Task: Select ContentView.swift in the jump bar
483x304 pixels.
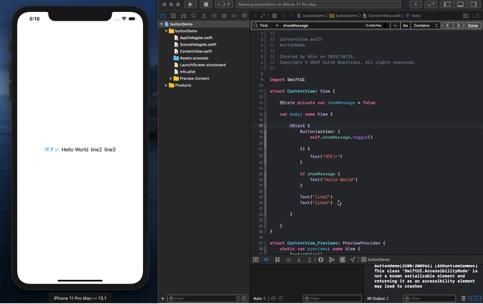Action: click(x=382, y=16)
